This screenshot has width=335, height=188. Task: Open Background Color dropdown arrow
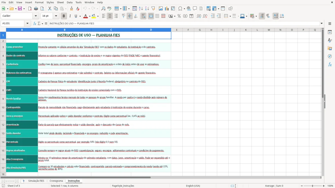pyautogui.click(x=98, y=16)
